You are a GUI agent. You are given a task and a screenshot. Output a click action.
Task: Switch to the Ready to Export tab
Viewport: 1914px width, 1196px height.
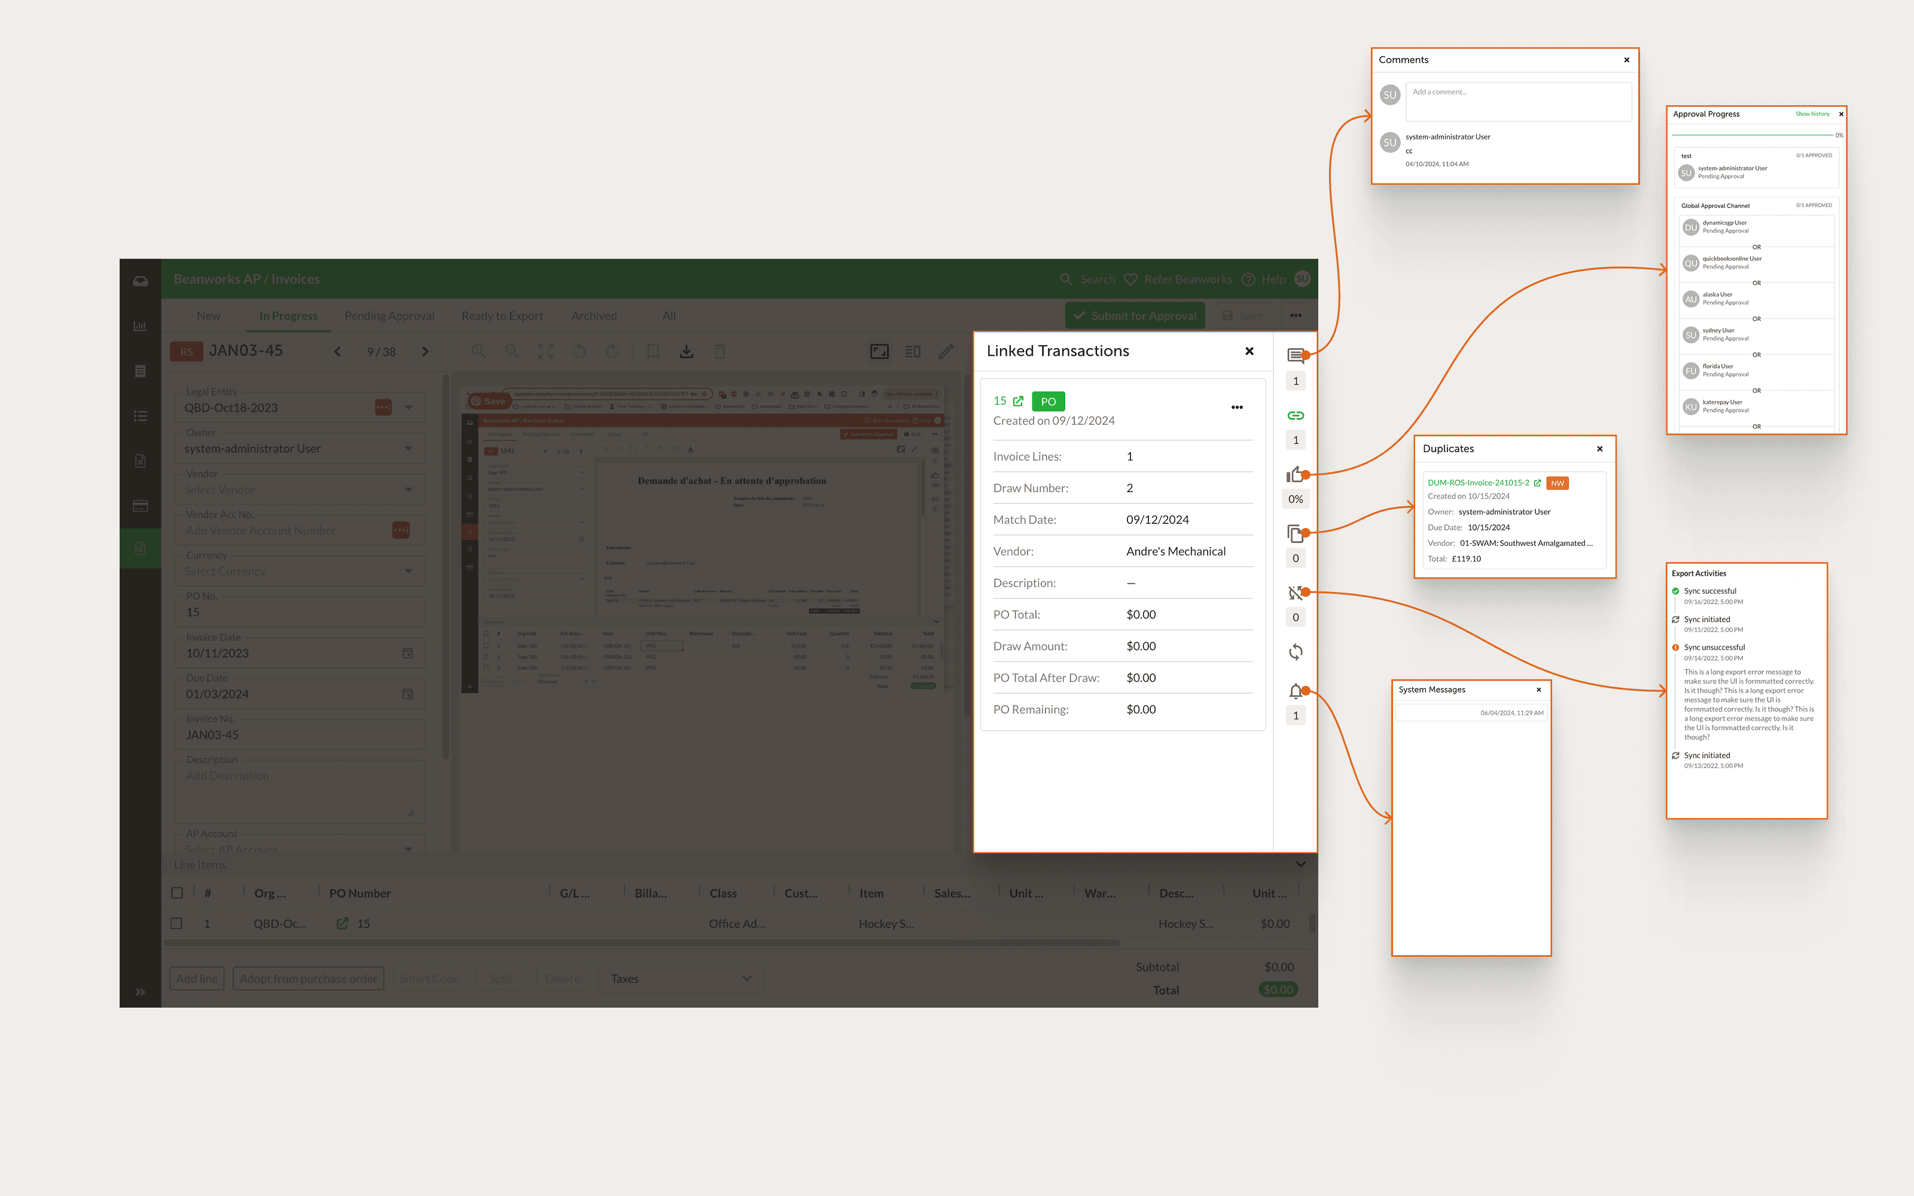[502, 316]
